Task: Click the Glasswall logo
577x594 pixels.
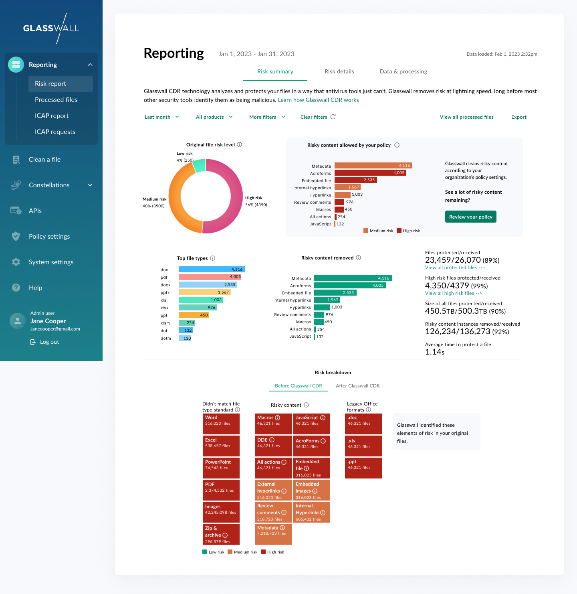Action: [x=51, y=28]
